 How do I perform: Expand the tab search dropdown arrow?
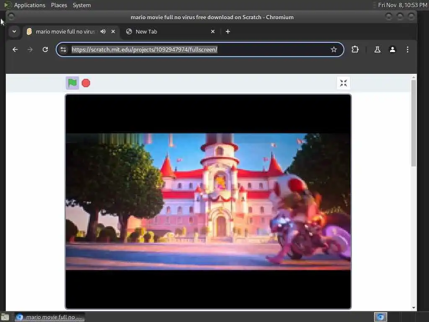(14, 31)
